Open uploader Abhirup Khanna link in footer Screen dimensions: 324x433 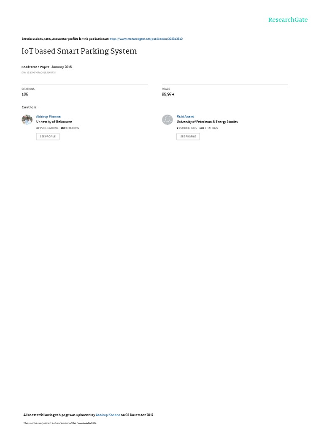point(108,415)
